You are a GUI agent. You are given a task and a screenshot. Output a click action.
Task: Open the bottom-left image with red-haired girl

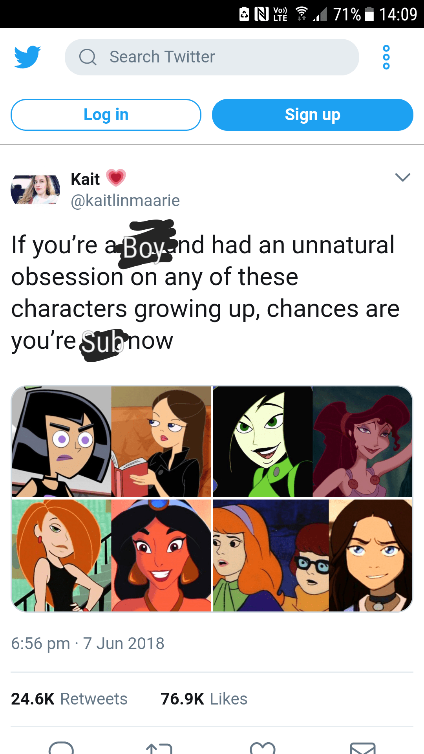click(x=111, y=556)
